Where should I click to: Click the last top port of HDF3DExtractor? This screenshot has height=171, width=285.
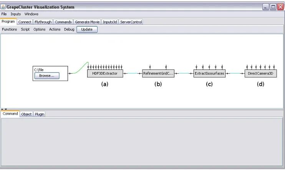[122, 67]
